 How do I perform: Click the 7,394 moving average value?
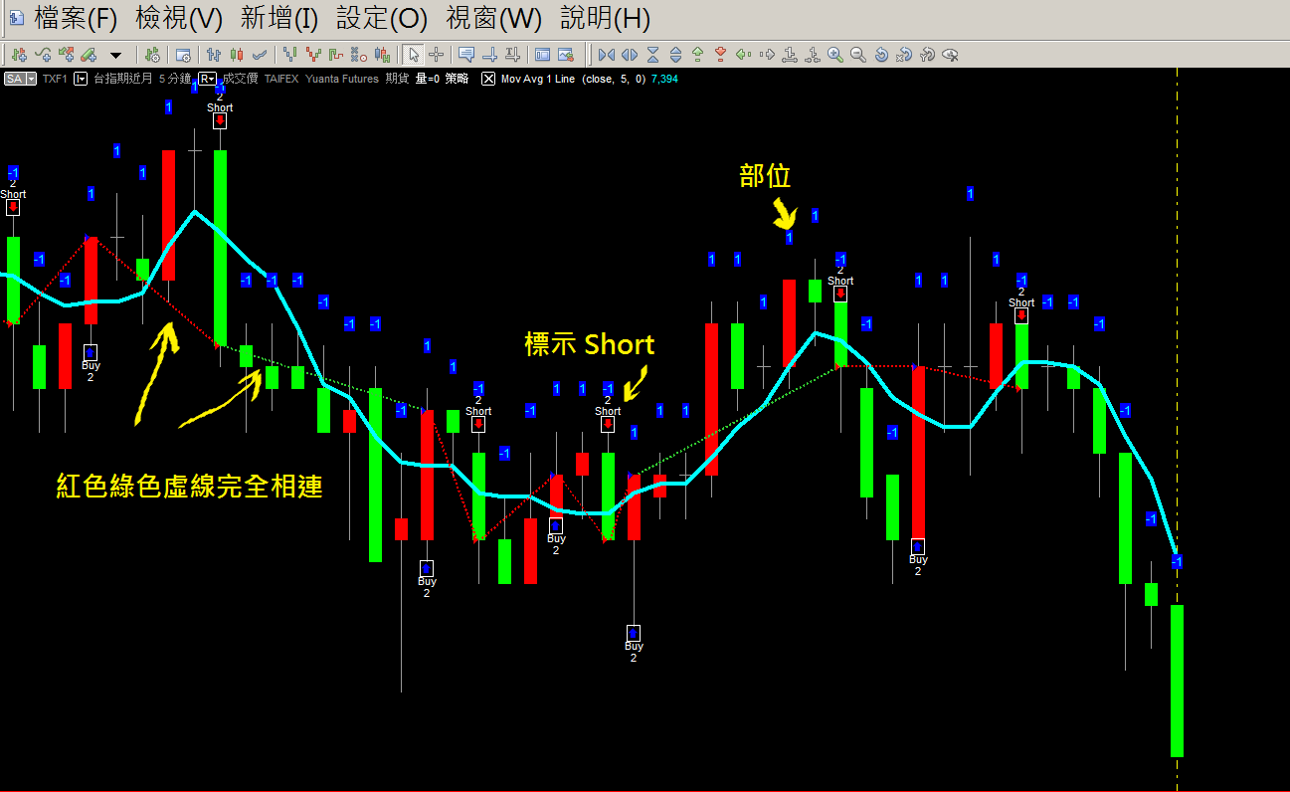(664, 79)
